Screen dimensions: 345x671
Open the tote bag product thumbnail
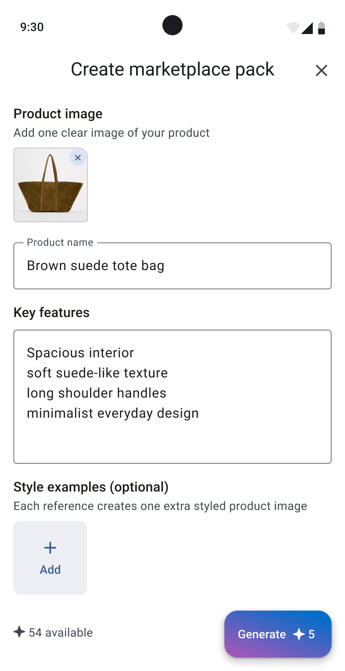[51, 185]
